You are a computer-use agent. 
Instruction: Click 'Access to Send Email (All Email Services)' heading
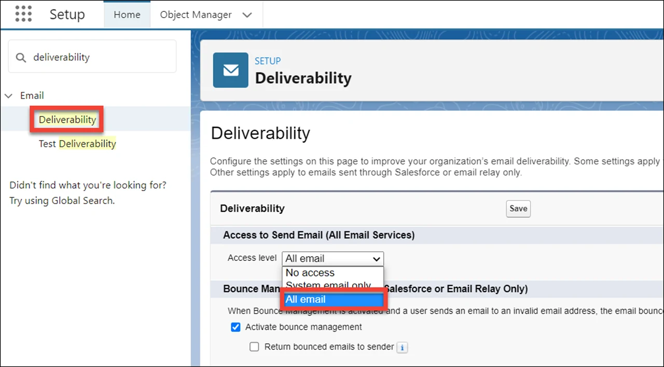[319, 235]
